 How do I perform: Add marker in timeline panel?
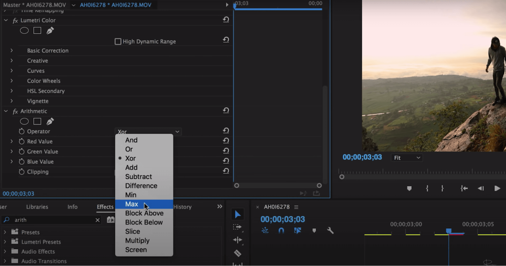tap(314, 231)
